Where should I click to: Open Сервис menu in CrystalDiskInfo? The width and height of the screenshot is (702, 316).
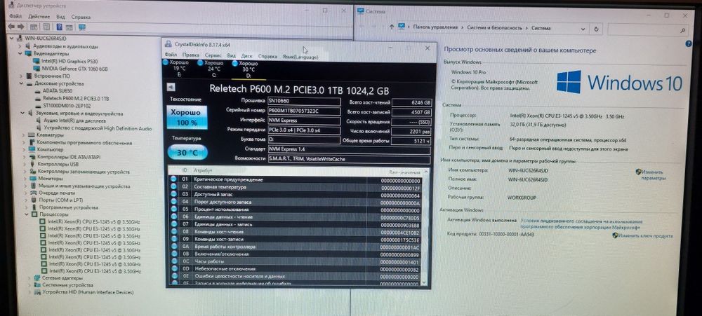(213, 56)
